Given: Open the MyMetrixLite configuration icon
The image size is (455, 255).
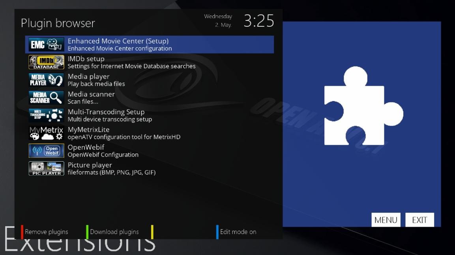Looking at the screenshot, I should (46, 133).
